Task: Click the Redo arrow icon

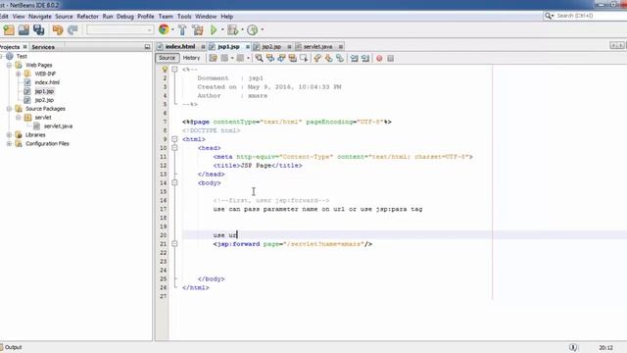Action: (72, 30)
